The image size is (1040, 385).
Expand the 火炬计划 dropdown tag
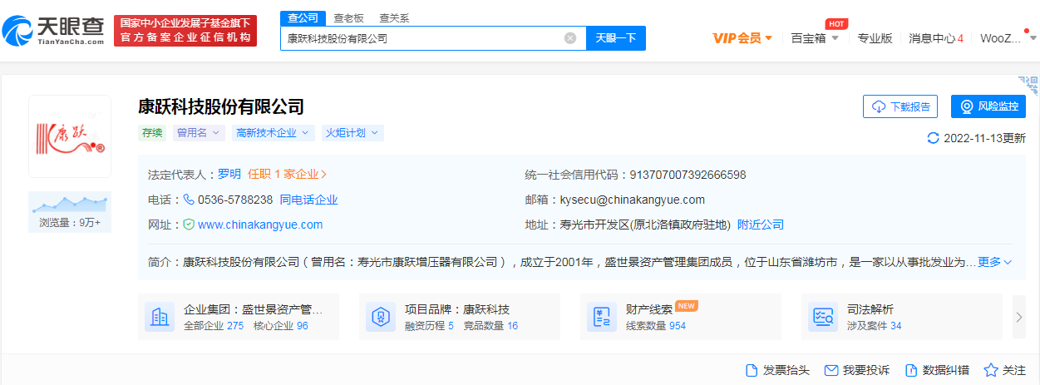point(352,132)
